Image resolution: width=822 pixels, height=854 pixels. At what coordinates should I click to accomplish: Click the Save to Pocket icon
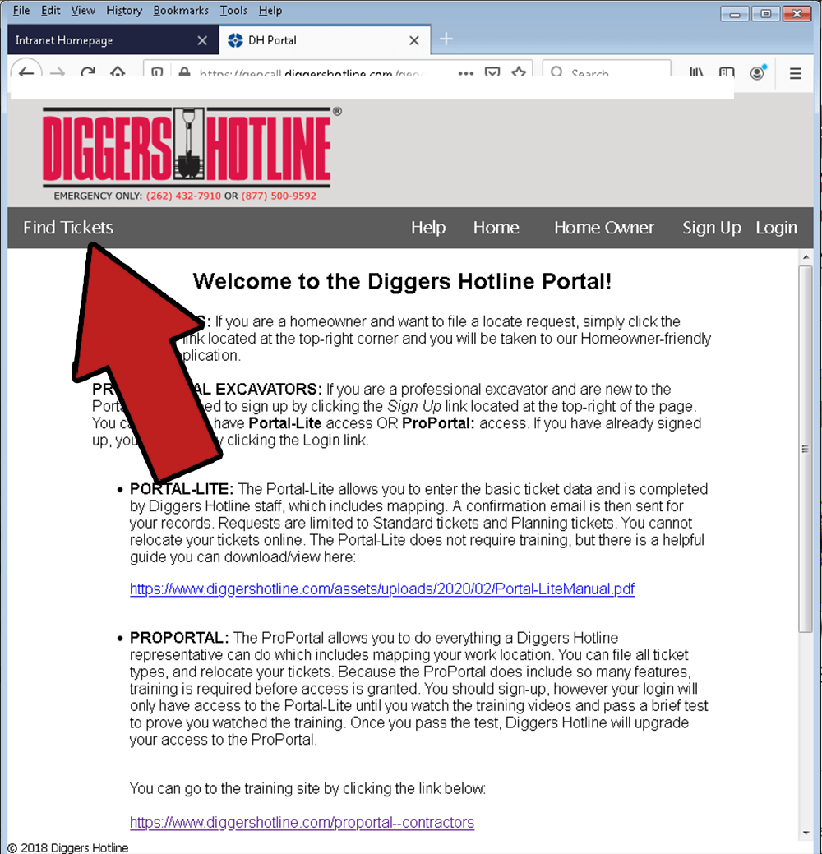coord(492,72)
